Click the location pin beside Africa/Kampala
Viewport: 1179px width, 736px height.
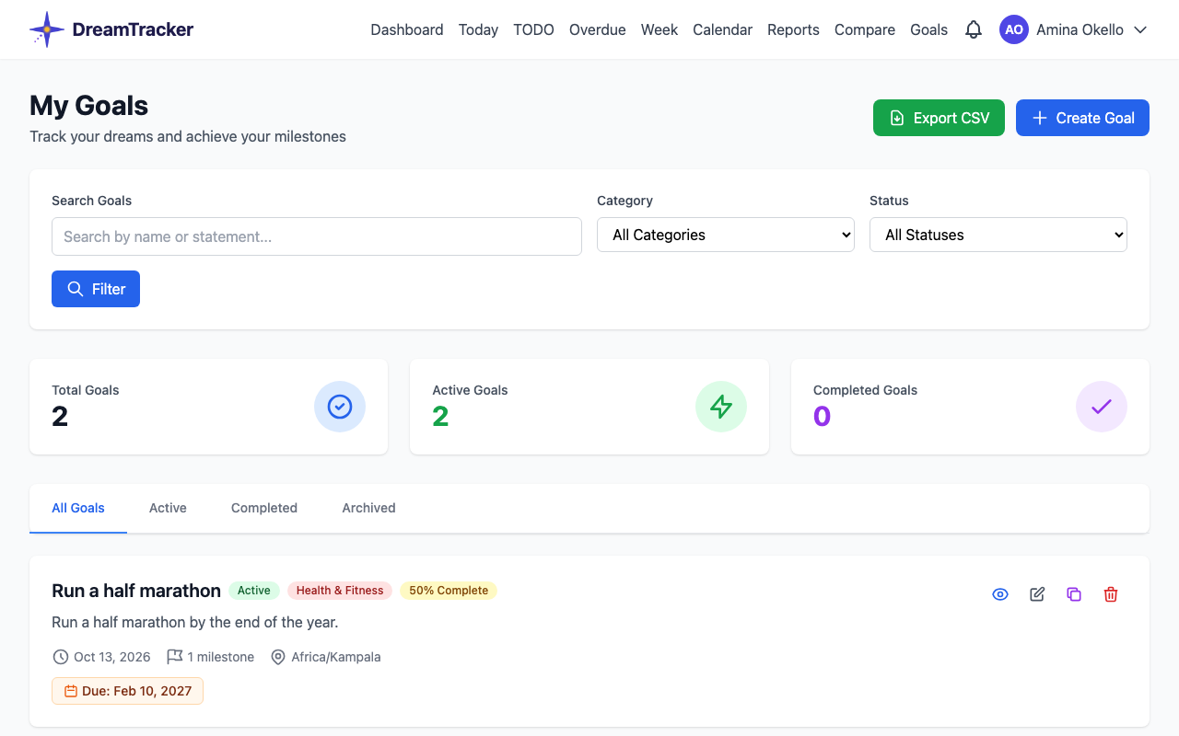pos(278,657)
